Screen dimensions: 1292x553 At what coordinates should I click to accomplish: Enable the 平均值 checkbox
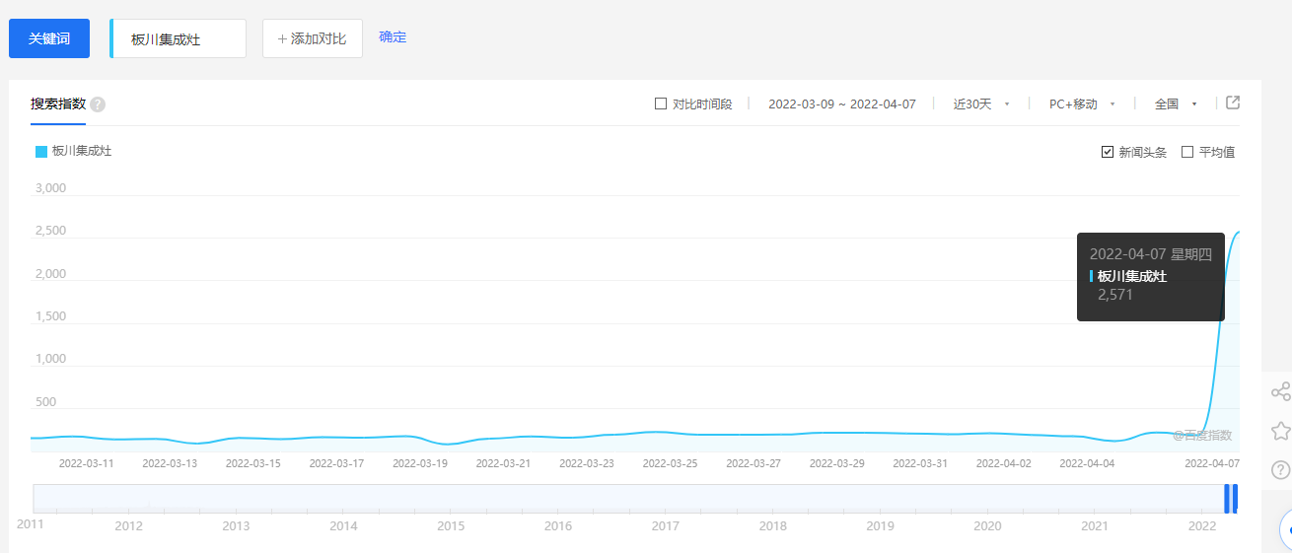(1187, 152)
